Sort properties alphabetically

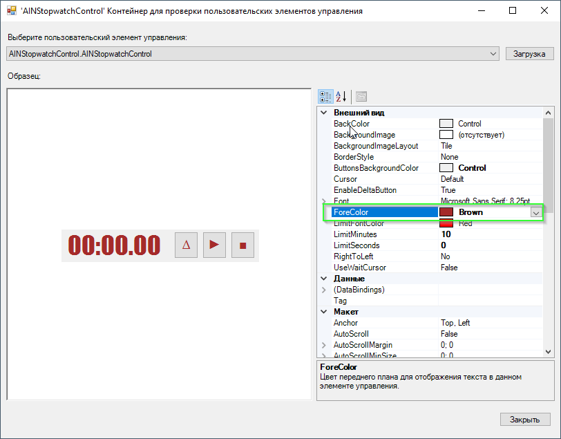[x=341, y=96]
